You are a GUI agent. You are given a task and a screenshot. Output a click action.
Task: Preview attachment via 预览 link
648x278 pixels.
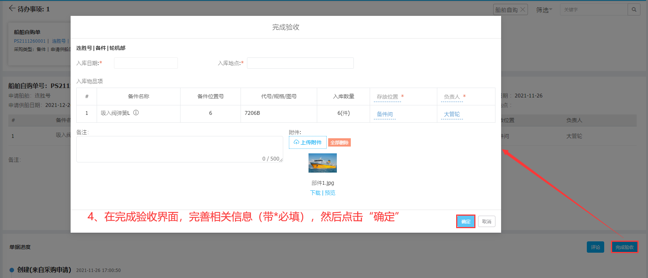coord(330,193)
